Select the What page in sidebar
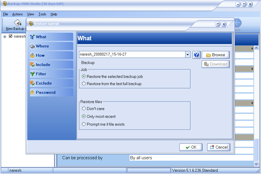 (x=52, y=37)
